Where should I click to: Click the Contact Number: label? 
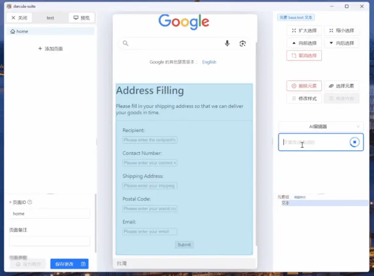coord(142,153)
